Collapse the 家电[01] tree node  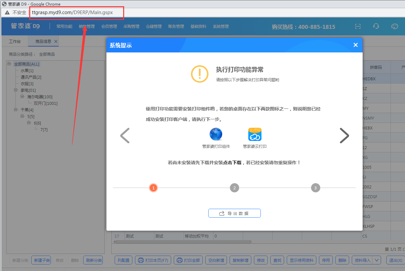tap(16, 90)
